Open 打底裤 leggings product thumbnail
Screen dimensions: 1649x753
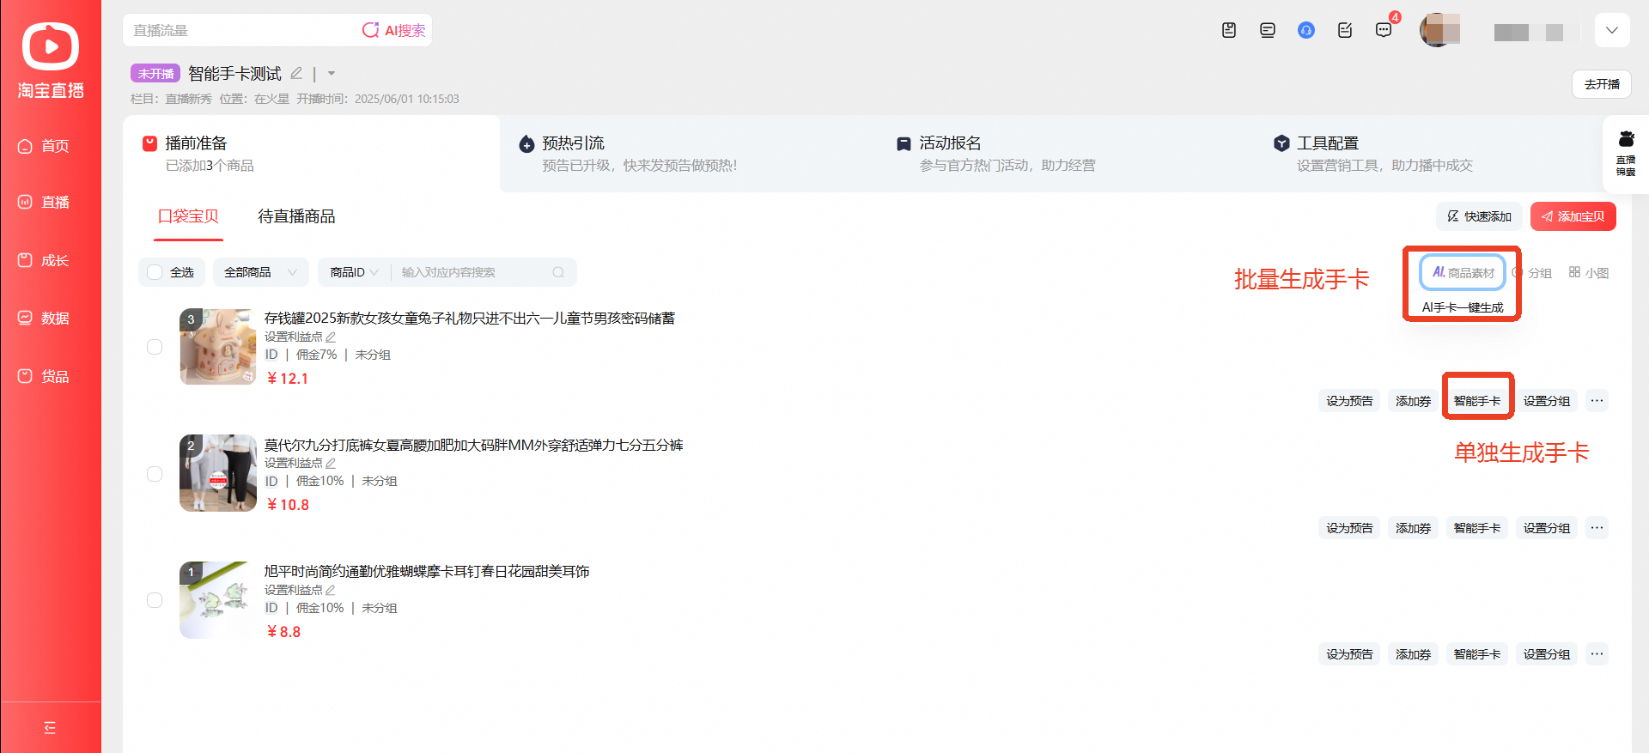click(218, 473)
